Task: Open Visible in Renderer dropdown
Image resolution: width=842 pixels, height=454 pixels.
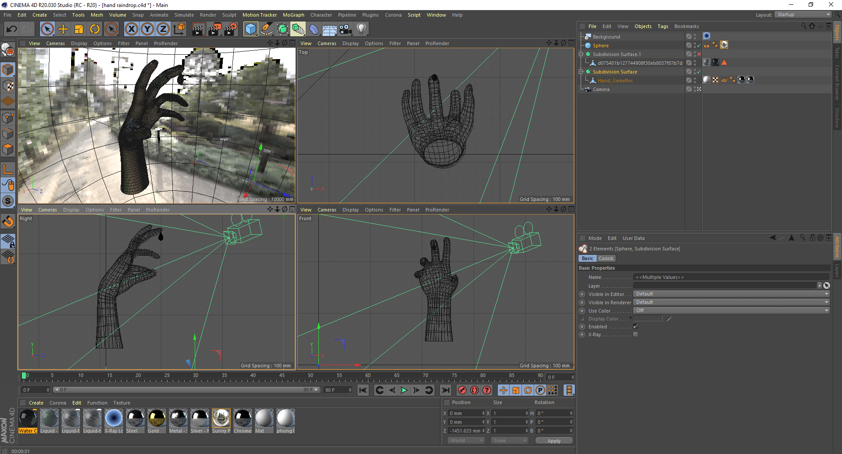Action: click(732, 303)
